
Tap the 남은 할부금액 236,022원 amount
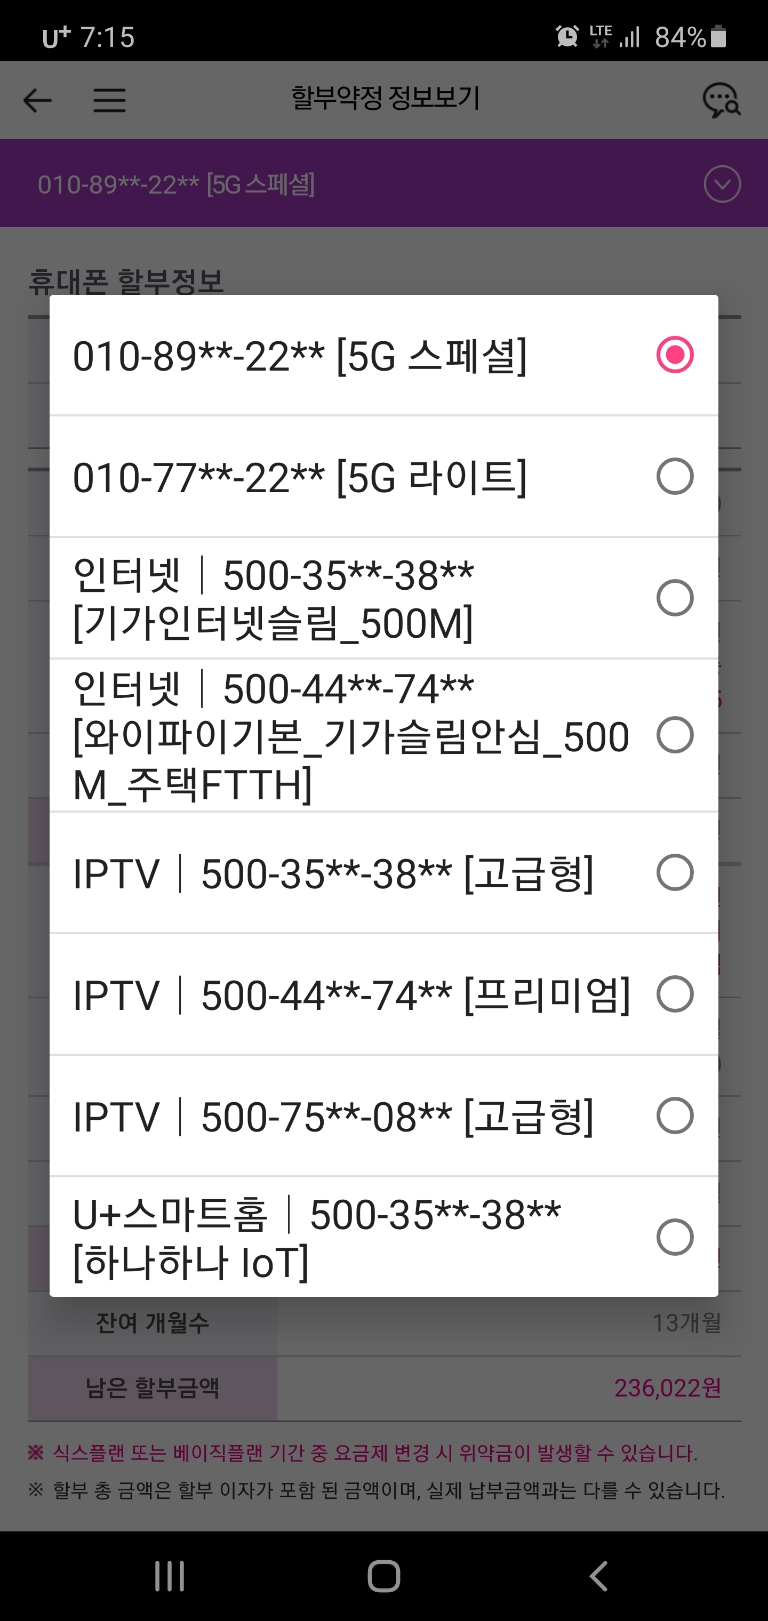click(667, 1387)
